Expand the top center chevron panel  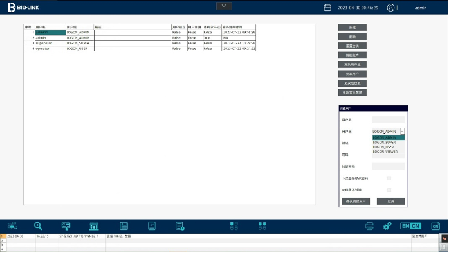coord(224,6)
